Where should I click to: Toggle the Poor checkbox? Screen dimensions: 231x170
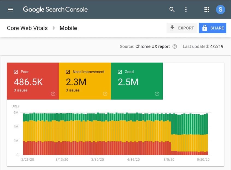coord(16,72)
